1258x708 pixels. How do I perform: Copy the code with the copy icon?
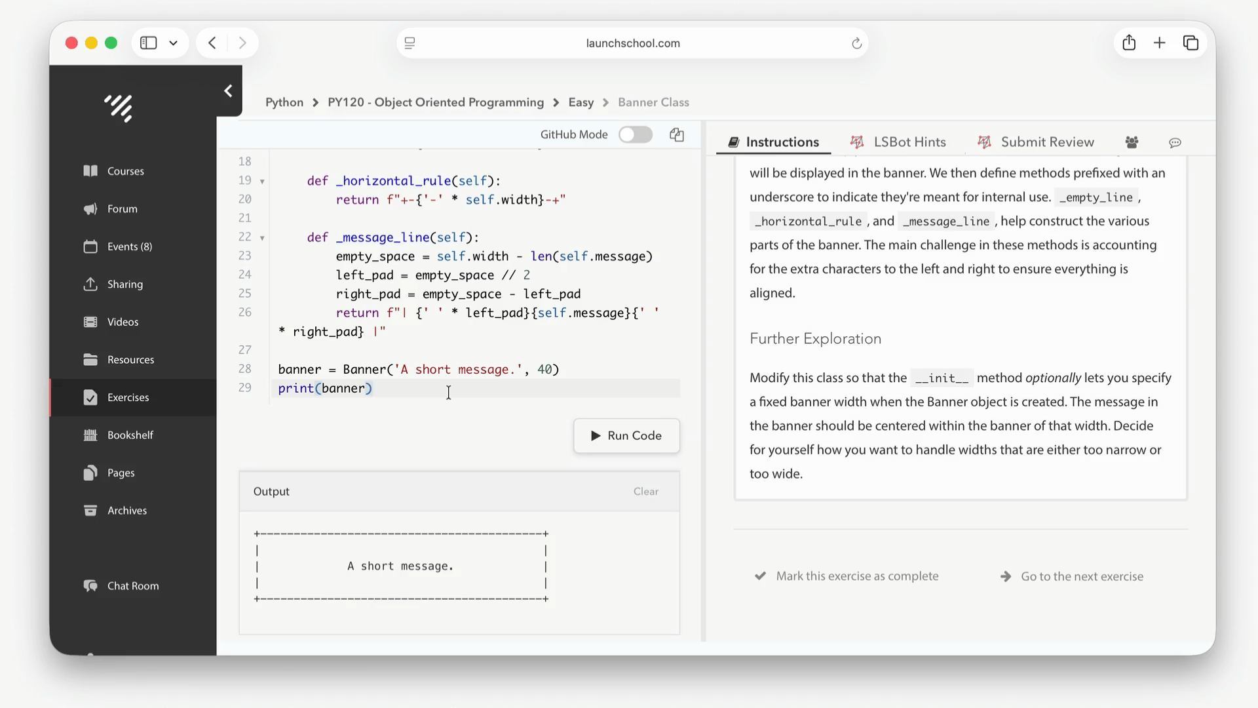(677, 134)
